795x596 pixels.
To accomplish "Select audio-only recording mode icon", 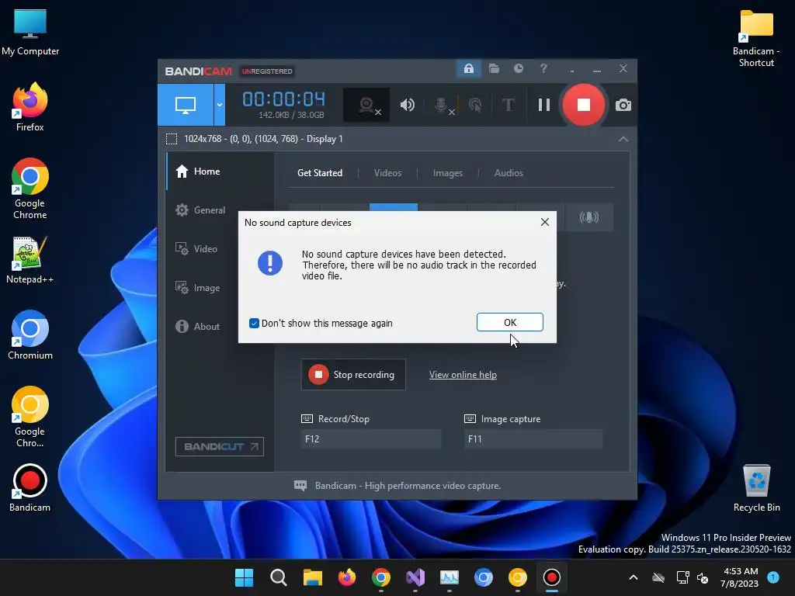I will click(x=588, y=217).
